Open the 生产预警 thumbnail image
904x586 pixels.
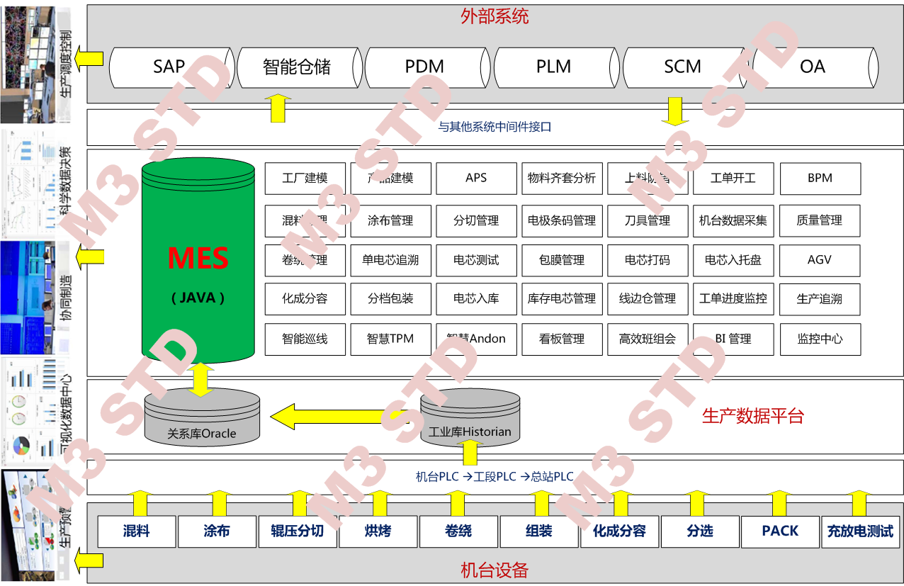click(28, 525)
